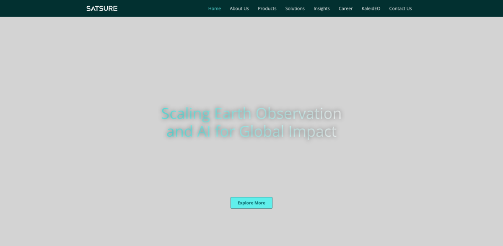
Task: Return home via the SATSURE brand mark
Action: (101, 8)
